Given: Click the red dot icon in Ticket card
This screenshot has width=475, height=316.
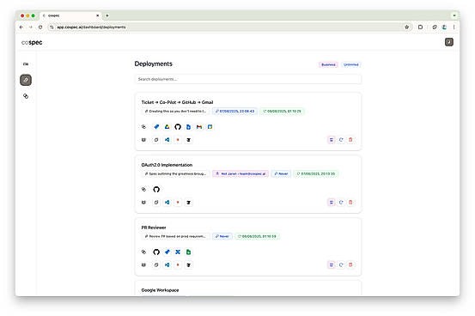Looking at the screenshot, I should (x=178, y=140).
